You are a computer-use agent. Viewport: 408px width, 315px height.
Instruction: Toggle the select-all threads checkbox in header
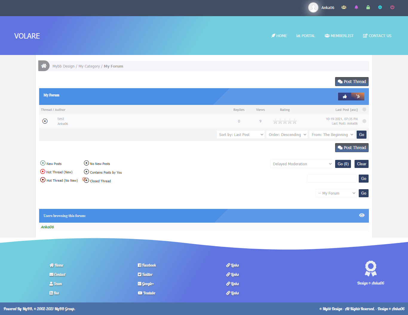click(x=364, y=110)
